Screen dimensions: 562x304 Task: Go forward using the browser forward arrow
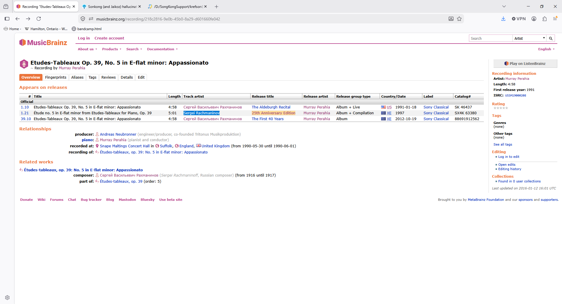point(28,19)
